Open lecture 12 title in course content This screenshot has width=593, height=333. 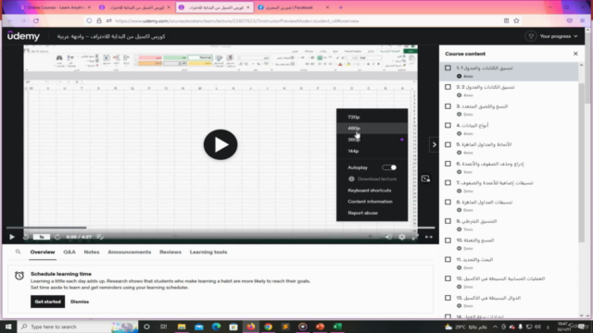500,278
